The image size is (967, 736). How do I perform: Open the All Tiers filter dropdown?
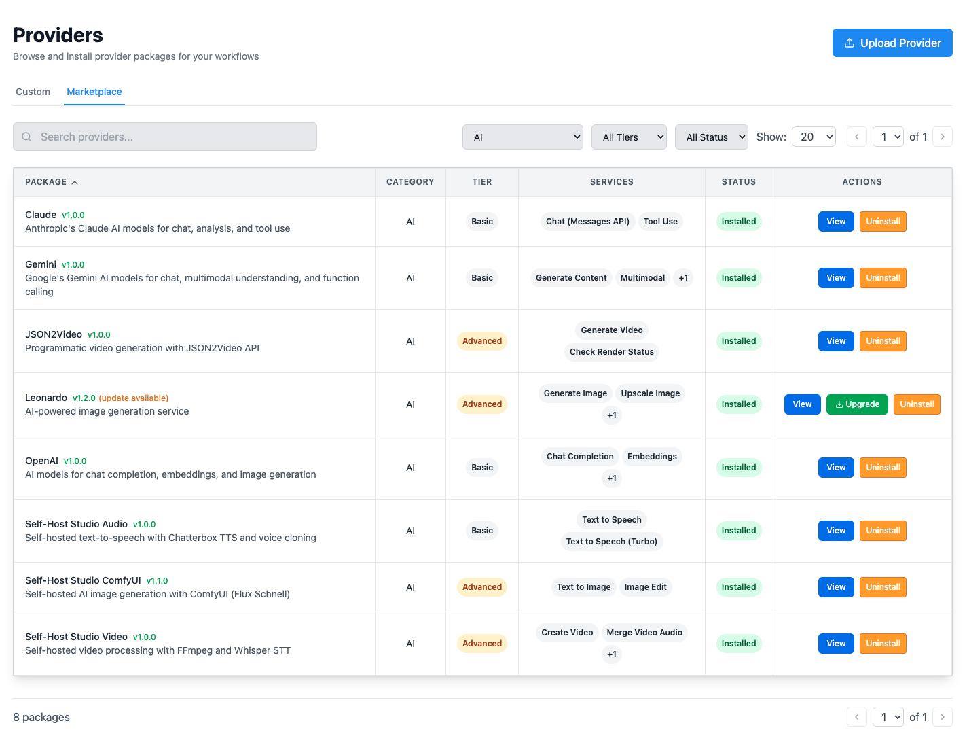(x=629, y=137)
